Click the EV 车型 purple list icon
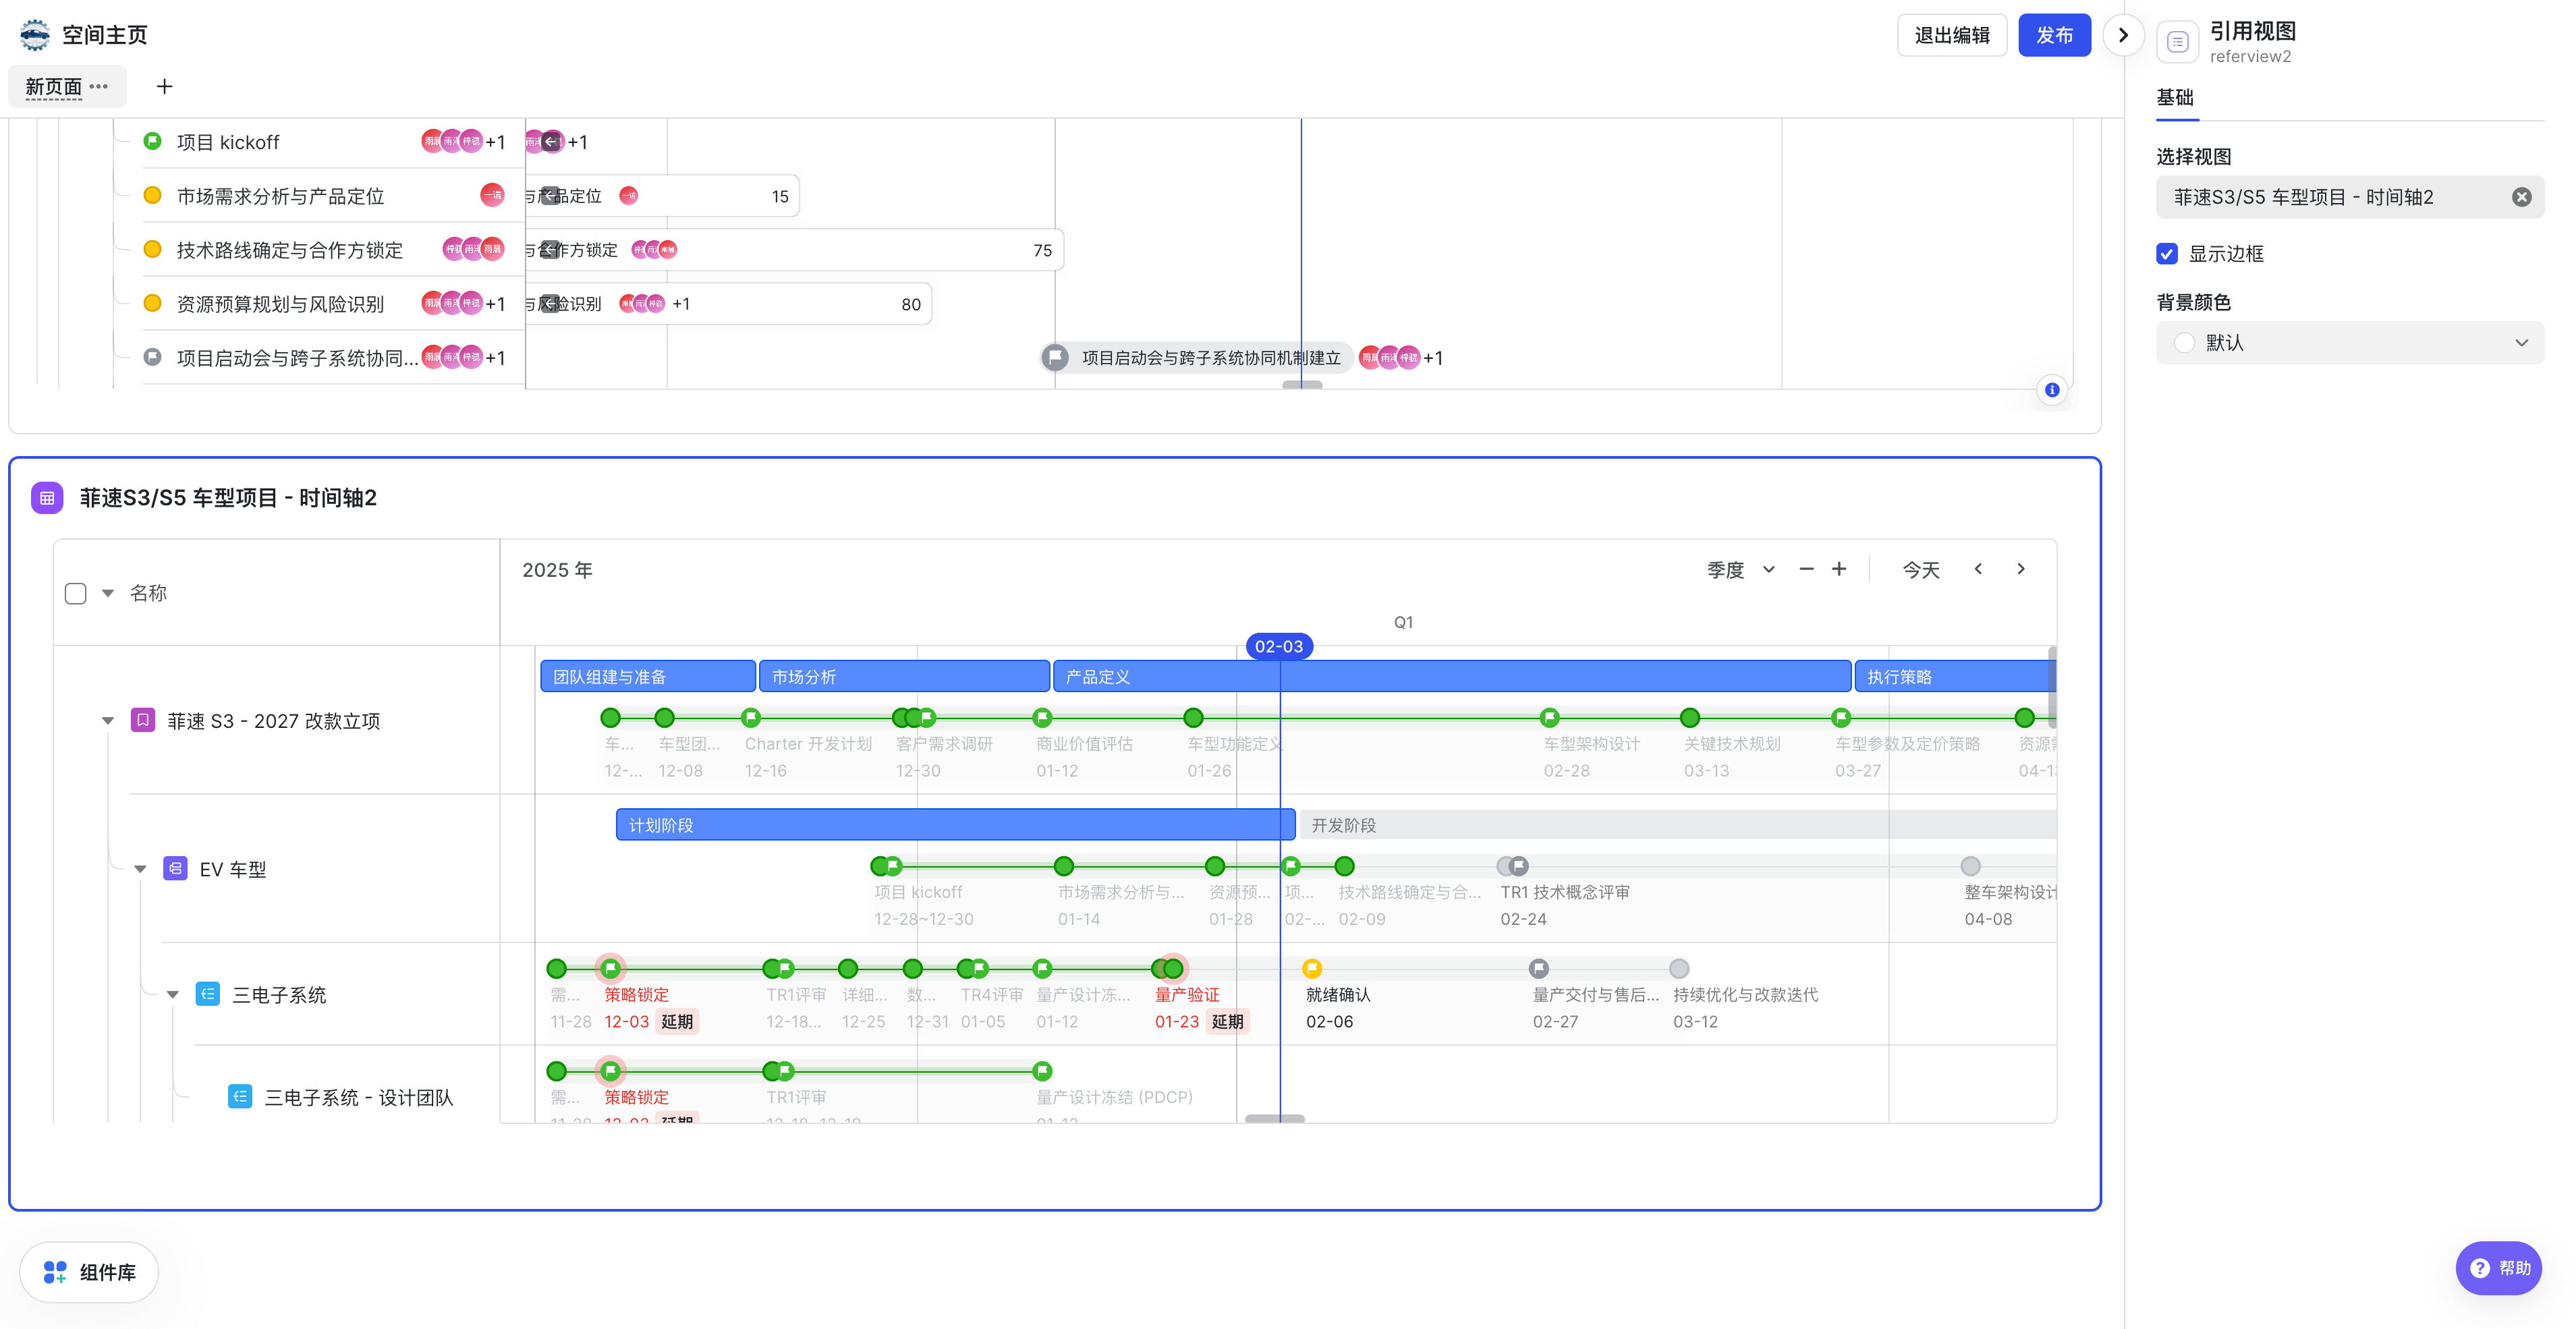The height and width of the screenshot is (1329, 2576). coord(176,868)
